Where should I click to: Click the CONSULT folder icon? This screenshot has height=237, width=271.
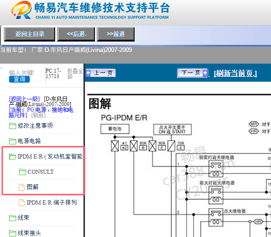[x=23, y=172]
